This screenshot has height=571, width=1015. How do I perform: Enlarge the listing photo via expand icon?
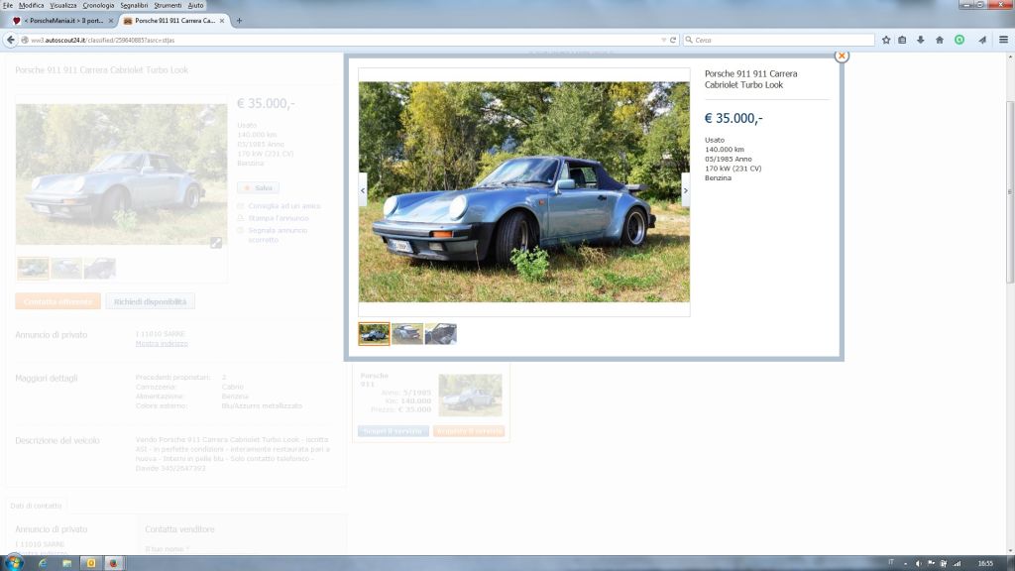click(x=216, y=242)
